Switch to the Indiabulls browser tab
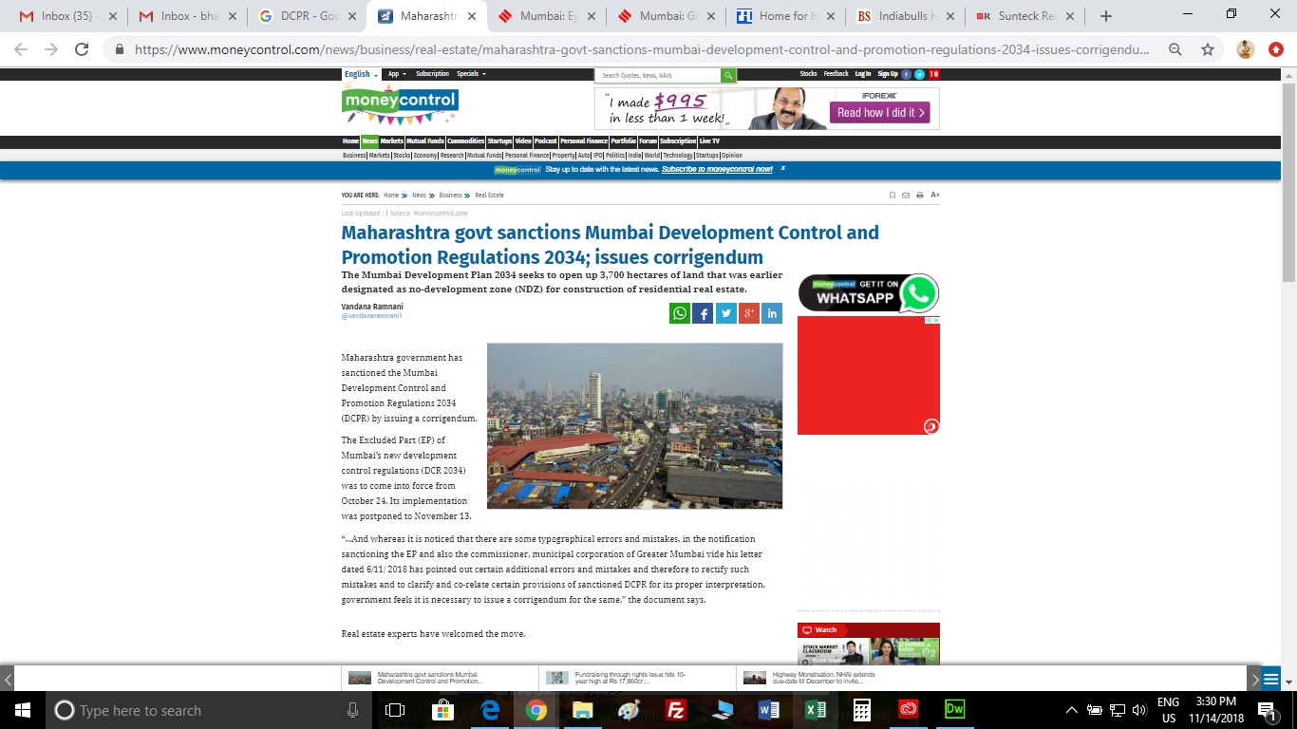Image resolution: width=1297 pixels, height=729 pixels. 904,16
